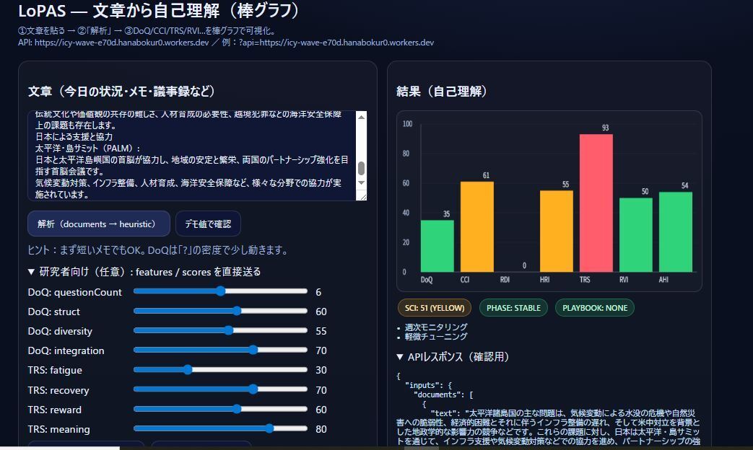Click the SCI: 51 (YELLOW) badge

[x=435, y=308]
